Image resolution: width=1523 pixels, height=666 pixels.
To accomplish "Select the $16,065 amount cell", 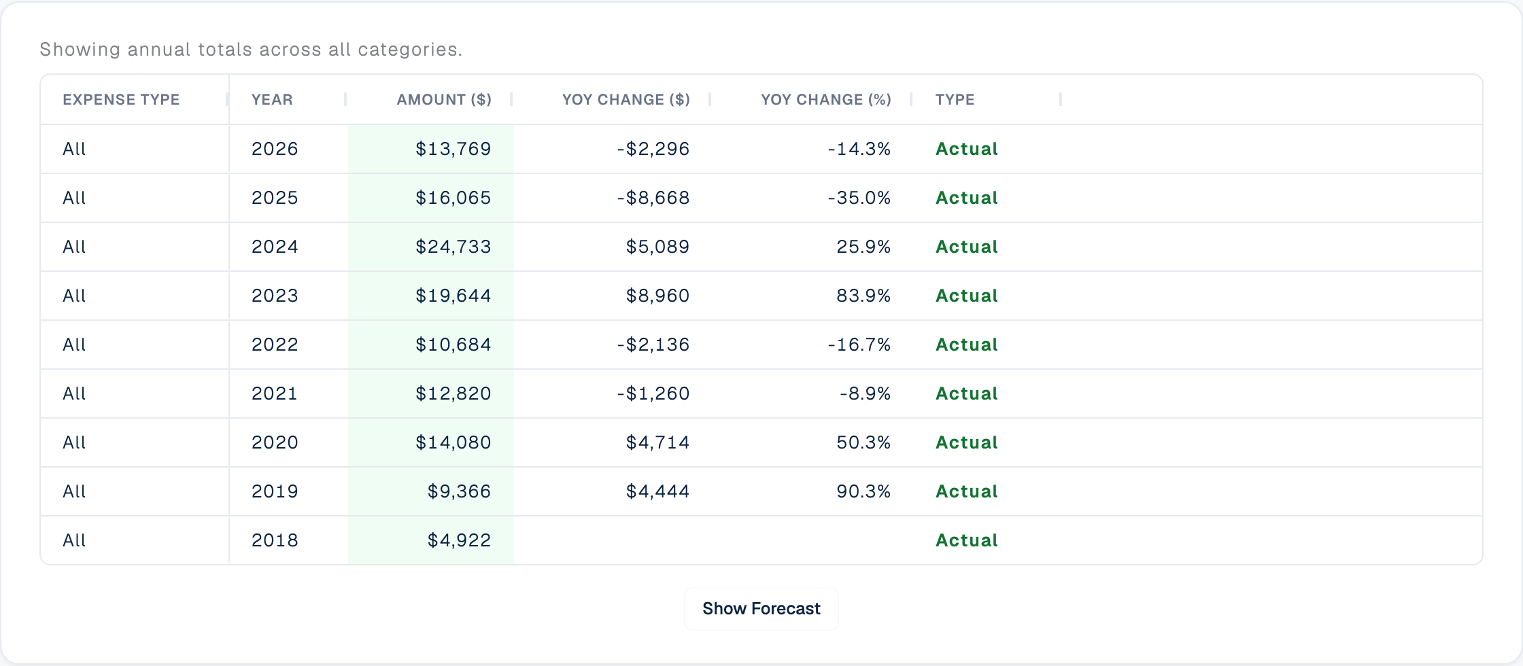I will pos(431,198).
